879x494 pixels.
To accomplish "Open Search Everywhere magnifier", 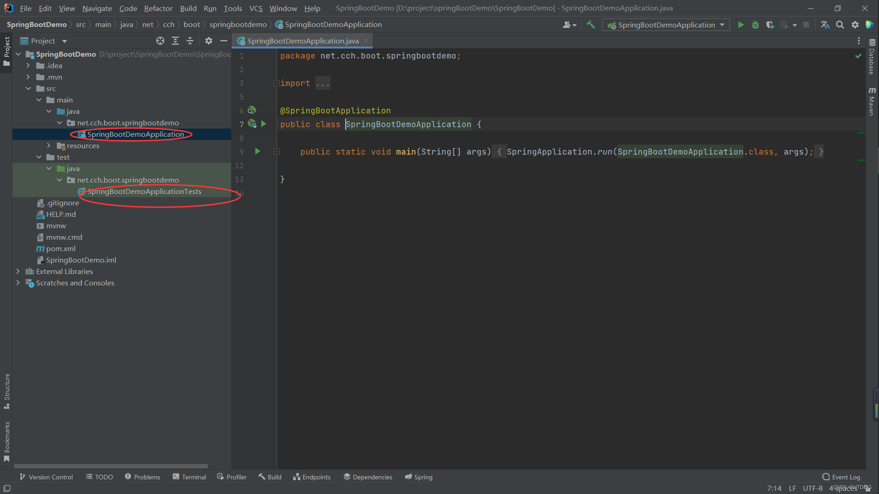I will 840,25.
